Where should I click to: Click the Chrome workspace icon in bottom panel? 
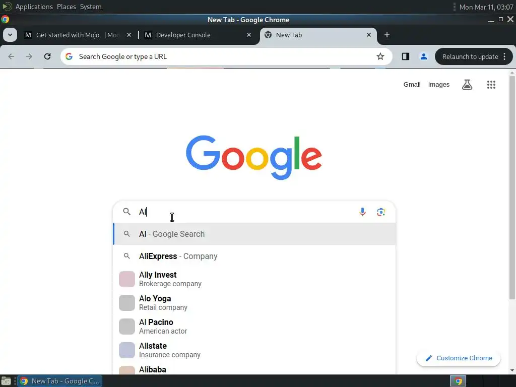[x=458, y=381]
